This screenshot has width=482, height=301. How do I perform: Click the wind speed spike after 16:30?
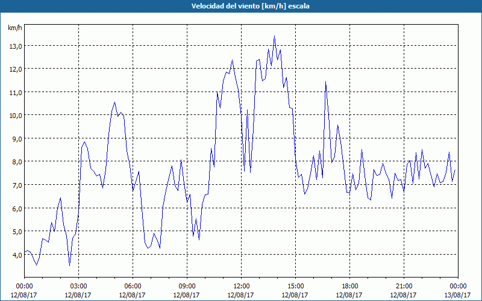pyautogui.click(x=325, y=82)
